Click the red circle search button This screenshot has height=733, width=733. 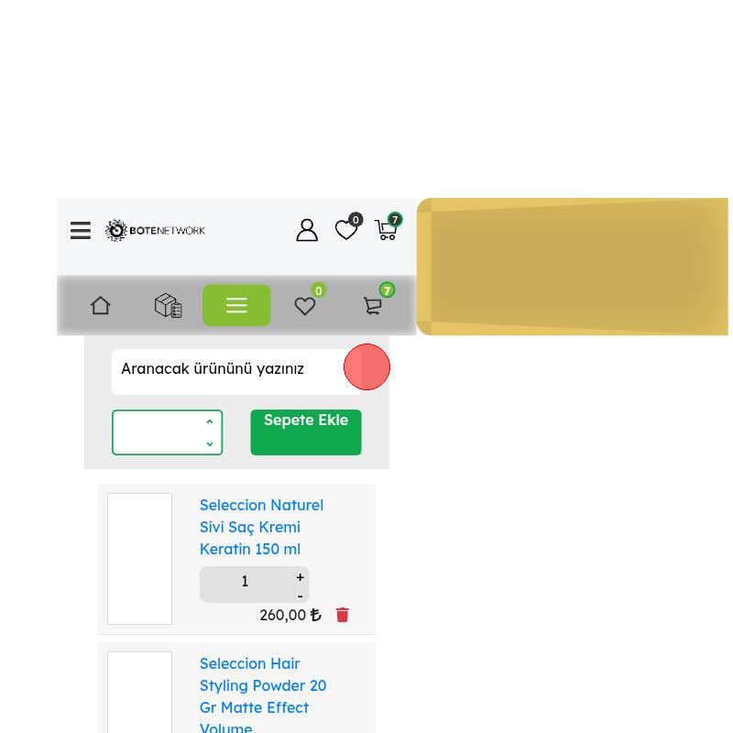(367, 367)
